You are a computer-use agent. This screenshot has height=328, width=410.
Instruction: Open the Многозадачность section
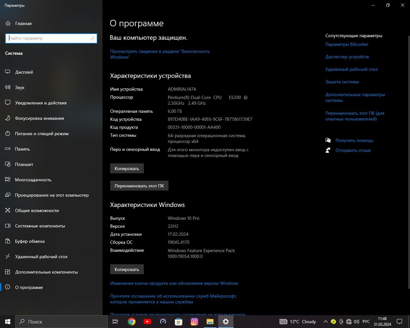pyautogui.click(x=51, y=180)
